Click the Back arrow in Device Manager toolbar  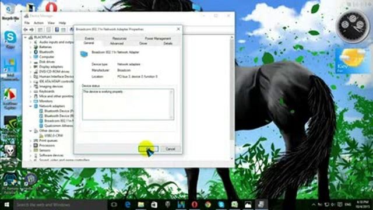tap(26, 30)
